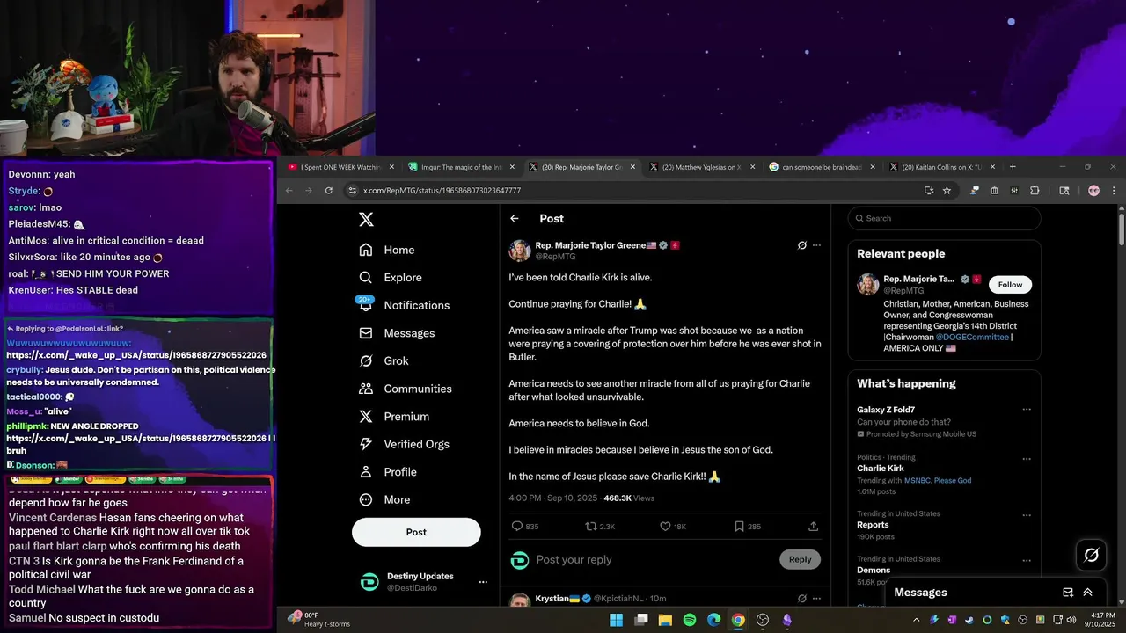
Task: Open Windows Start menu
Action: coord(617,620)
